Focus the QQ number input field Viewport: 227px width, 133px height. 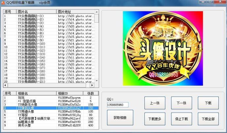[x=117, y=105]
